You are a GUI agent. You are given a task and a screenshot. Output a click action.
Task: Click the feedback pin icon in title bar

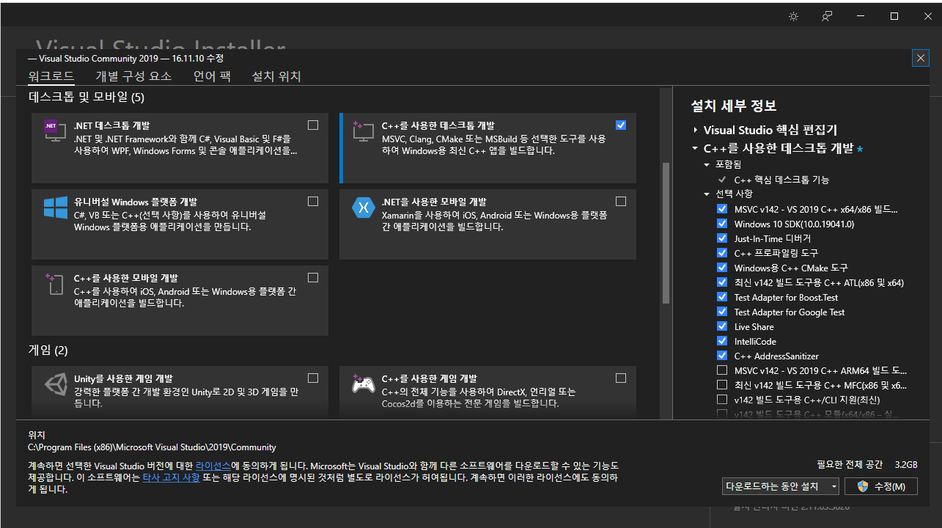tap(827, 16)
